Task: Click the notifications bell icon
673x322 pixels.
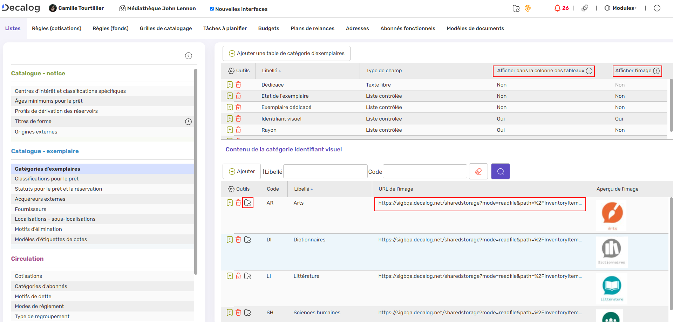Action: (557, 8)
